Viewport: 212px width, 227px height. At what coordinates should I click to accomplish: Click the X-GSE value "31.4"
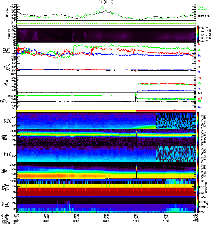point(196,215)
